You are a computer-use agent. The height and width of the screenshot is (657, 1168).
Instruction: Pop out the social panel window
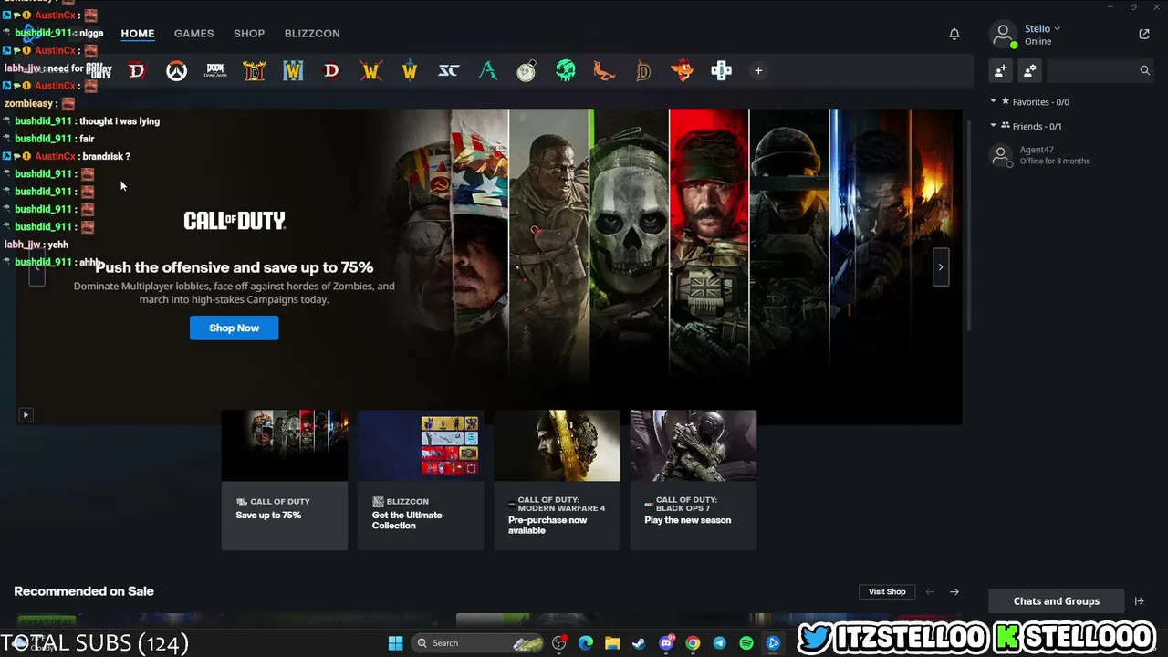(x=1144, y=34)
